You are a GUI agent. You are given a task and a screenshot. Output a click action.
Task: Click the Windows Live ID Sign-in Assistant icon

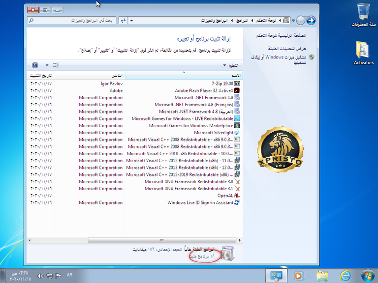[x=237, y=202]
